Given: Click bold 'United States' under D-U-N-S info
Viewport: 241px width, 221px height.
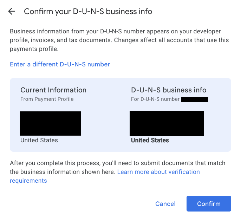Looking at the screenshot, I should click(x=150, y=140).
